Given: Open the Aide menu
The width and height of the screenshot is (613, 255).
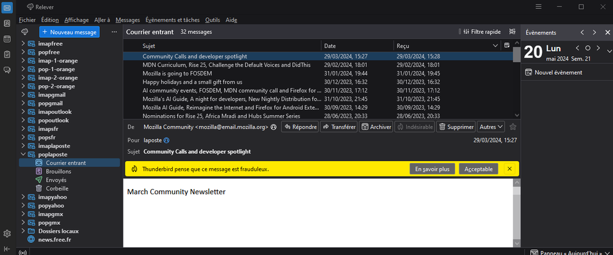Looking at the screenshot, I should coord(232,20).
